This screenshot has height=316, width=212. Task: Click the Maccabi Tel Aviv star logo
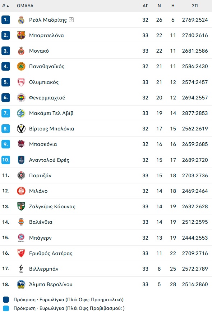click(x=21, y=113)
